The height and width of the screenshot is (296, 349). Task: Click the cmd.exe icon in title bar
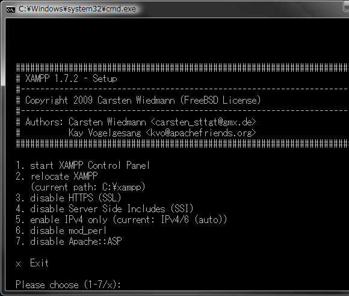pos(11,10)
